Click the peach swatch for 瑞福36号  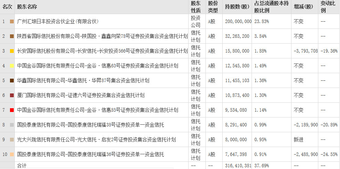click(x=12, y=154)
